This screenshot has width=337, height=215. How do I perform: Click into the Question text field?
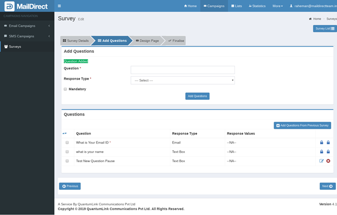(x=182, y=69)
